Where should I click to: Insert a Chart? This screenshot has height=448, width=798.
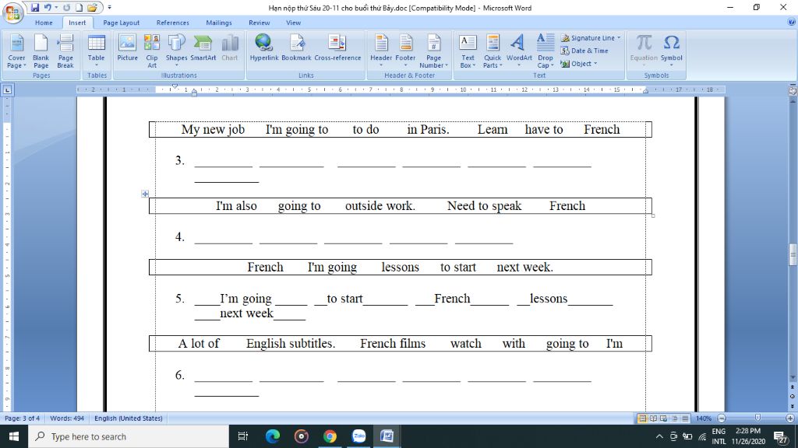click(x=230, y=47)
